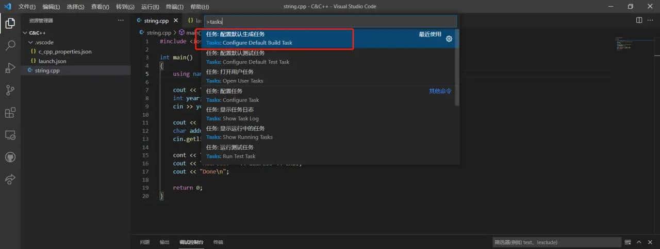Switch to the 输出 (Output) panel tab
Viewport: 660px width, 249px height.
coord(164,242)
